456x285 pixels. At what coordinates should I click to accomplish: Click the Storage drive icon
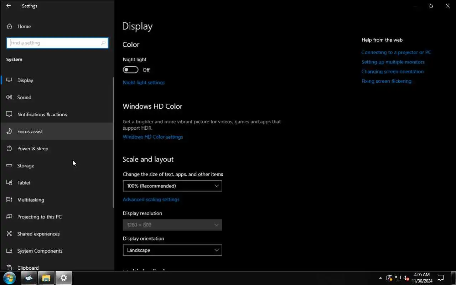(x=9, y=166)
